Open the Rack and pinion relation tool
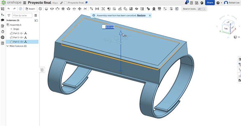Viewport: 241px width, 126px height. pos(154,9)
